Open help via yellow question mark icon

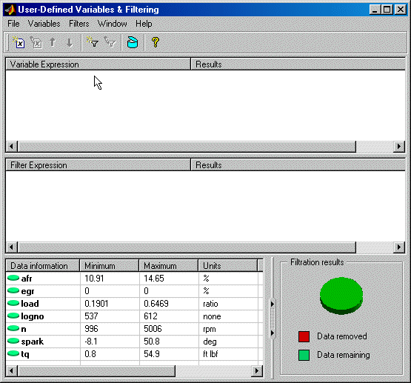pyautogui.click(x=156, y=42)
